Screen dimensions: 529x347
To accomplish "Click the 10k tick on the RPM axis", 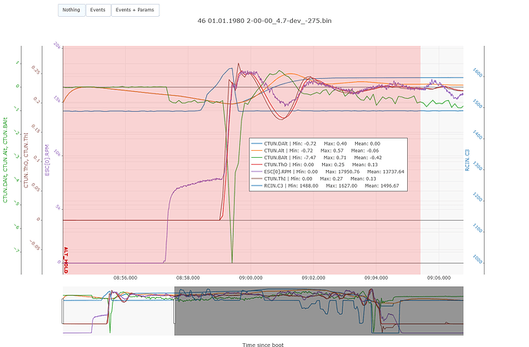I will click(57, 153).
